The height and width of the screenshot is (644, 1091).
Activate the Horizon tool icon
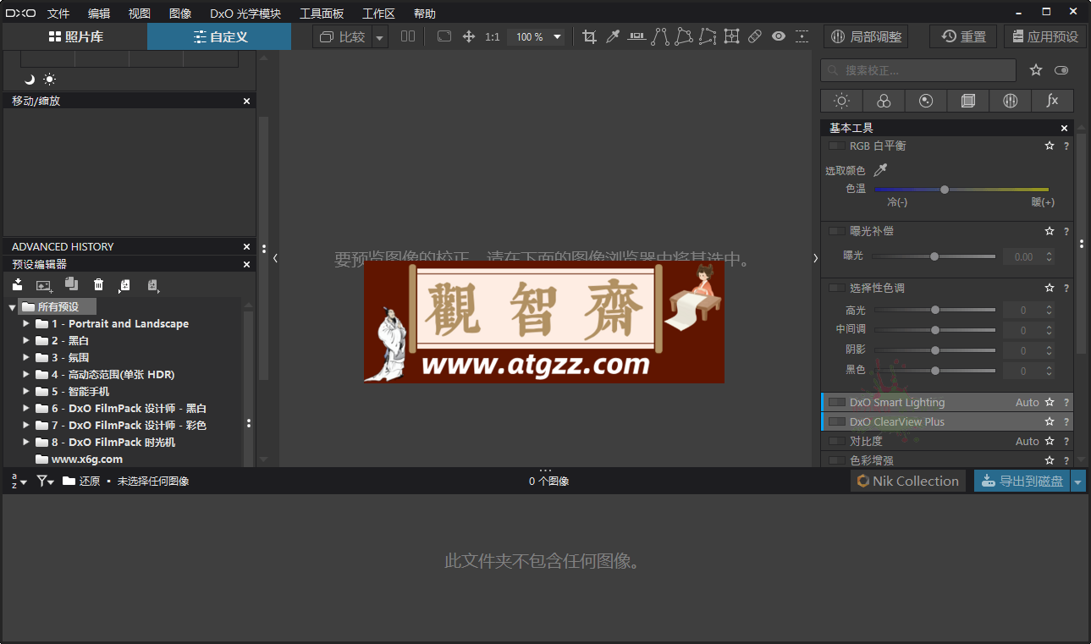point(636,36)
